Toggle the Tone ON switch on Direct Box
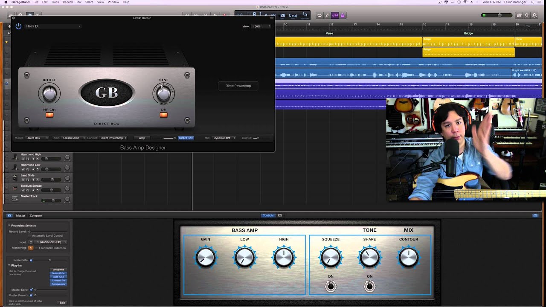This screenshot has width=546, height=307. click(x=163, y=115)
